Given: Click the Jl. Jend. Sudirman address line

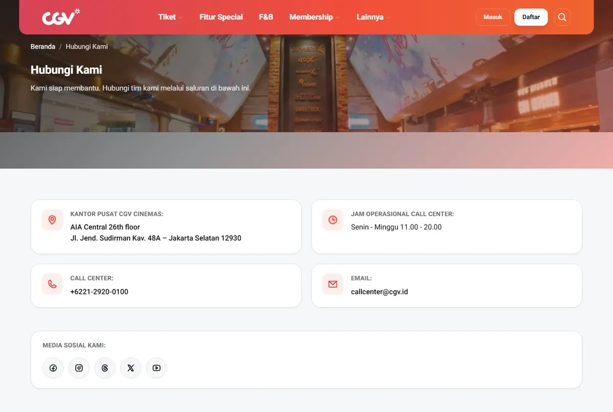Looking at the screenshot, I should click(156, 238).
